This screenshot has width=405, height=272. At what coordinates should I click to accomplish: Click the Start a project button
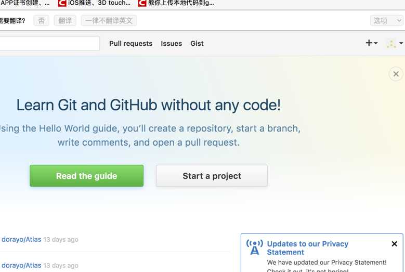click(212, 176)
